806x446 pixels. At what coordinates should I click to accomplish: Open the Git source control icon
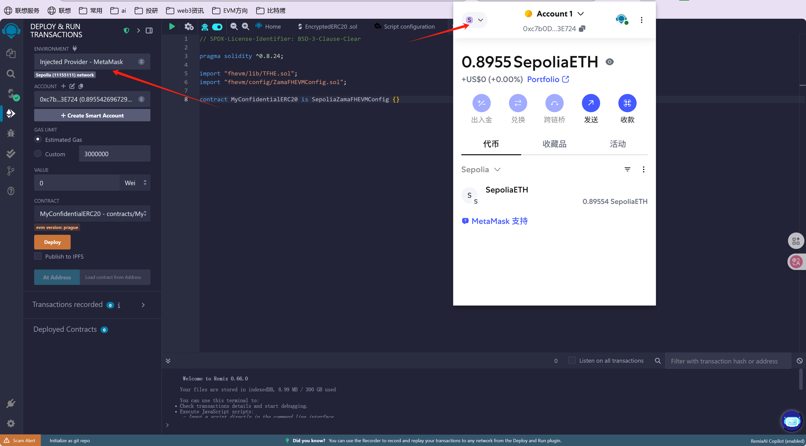pyautogui.click(x=11, y=171)
